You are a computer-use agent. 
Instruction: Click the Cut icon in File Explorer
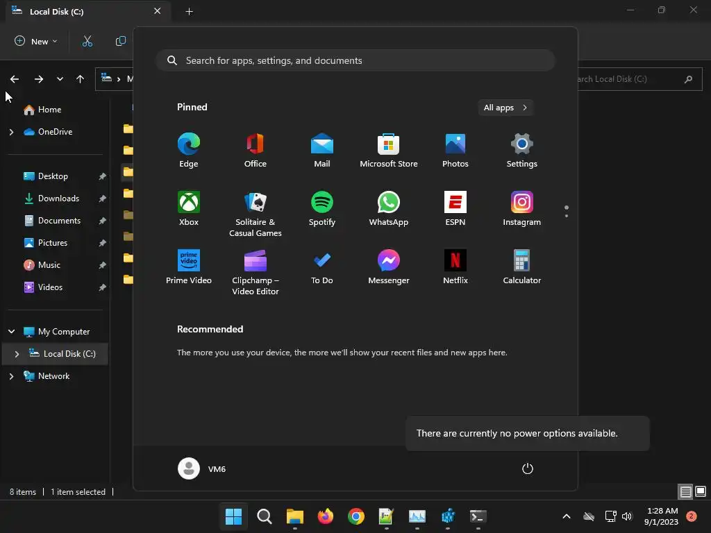pos(87,41)
